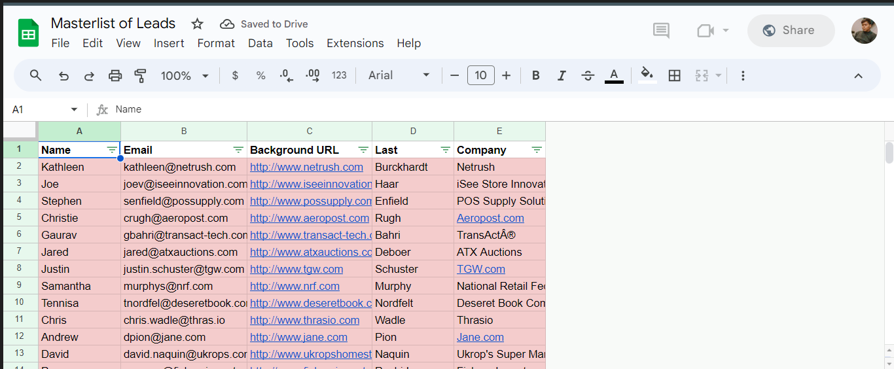Open the http://www.nrf.com link
This screenshot has height=369, width=894.
295,287
